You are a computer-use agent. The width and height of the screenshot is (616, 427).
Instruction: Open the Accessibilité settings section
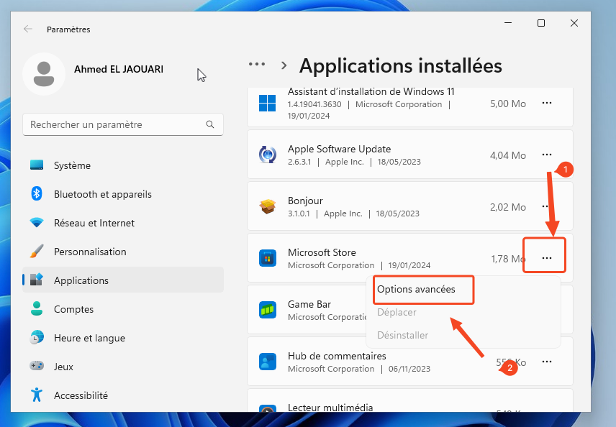(x=81, y=395)
